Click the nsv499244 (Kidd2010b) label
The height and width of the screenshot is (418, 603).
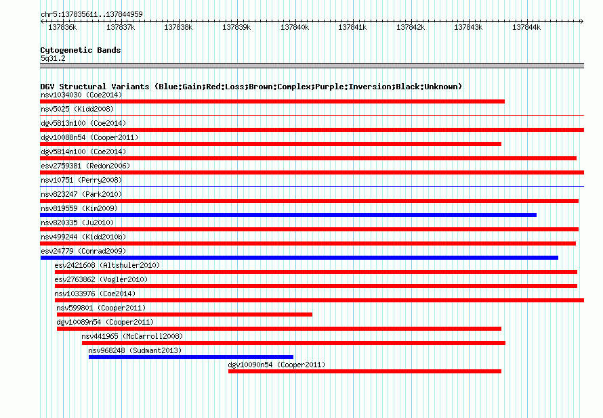coord(83,237)
